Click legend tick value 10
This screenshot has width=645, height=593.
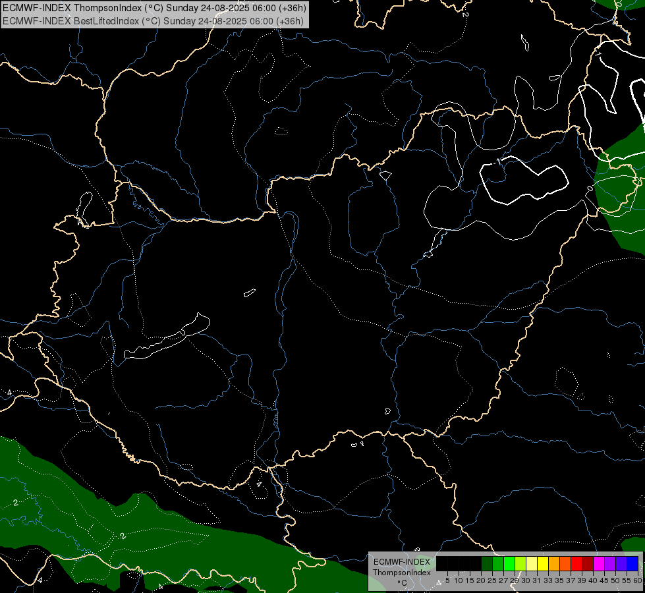(x=459, y=580)
